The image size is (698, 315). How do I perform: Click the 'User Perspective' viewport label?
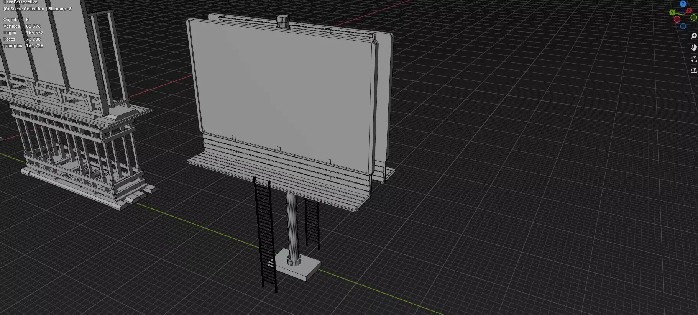pos(20,2)
